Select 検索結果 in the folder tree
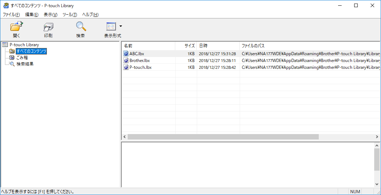The height and width of the screenshot is (195, 381). (x=25, y=64)
